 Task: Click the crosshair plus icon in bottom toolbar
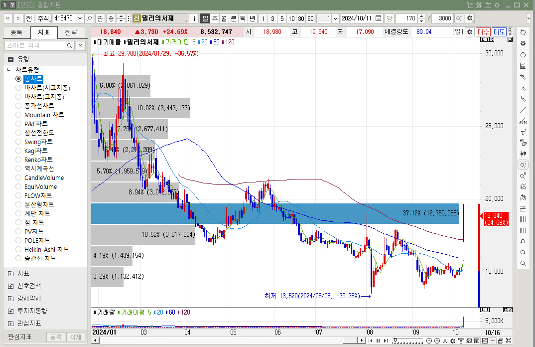click(493, 341)
